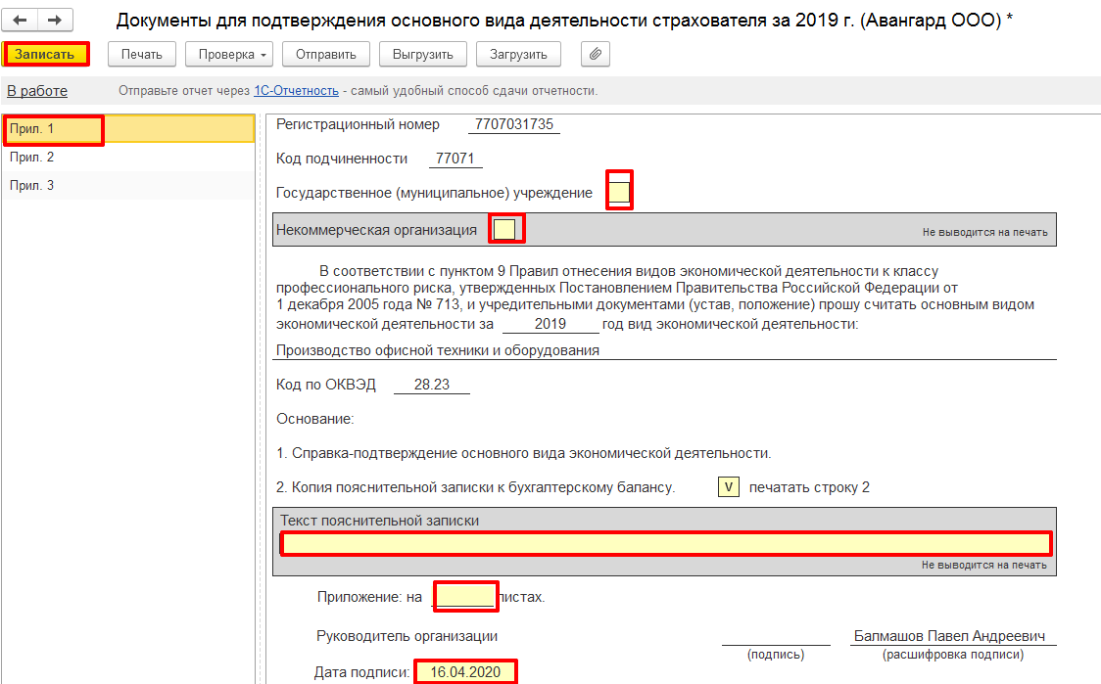Toggle Государственное (муниципальное) учреждение checkbox

coord(619,192)
